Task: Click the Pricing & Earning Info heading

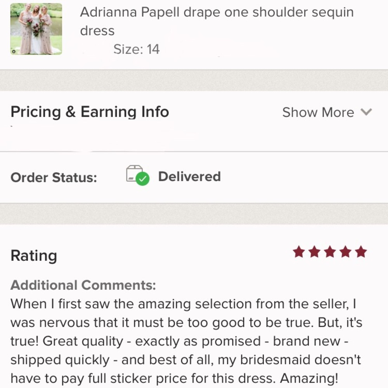Action: point(90,112)
